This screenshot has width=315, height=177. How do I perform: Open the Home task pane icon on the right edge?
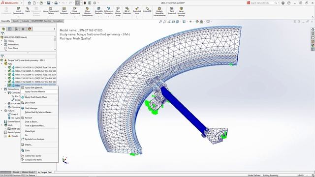coord(313,29)
